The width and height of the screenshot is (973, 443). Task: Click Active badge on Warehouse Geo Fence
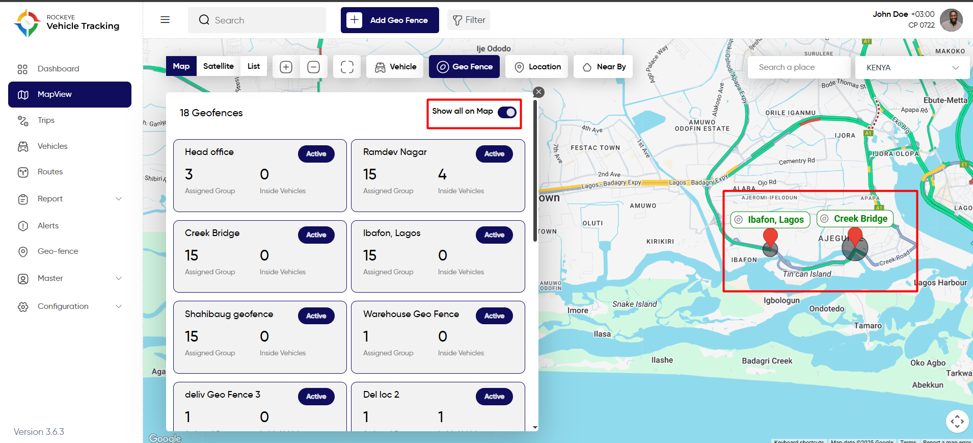495,316
